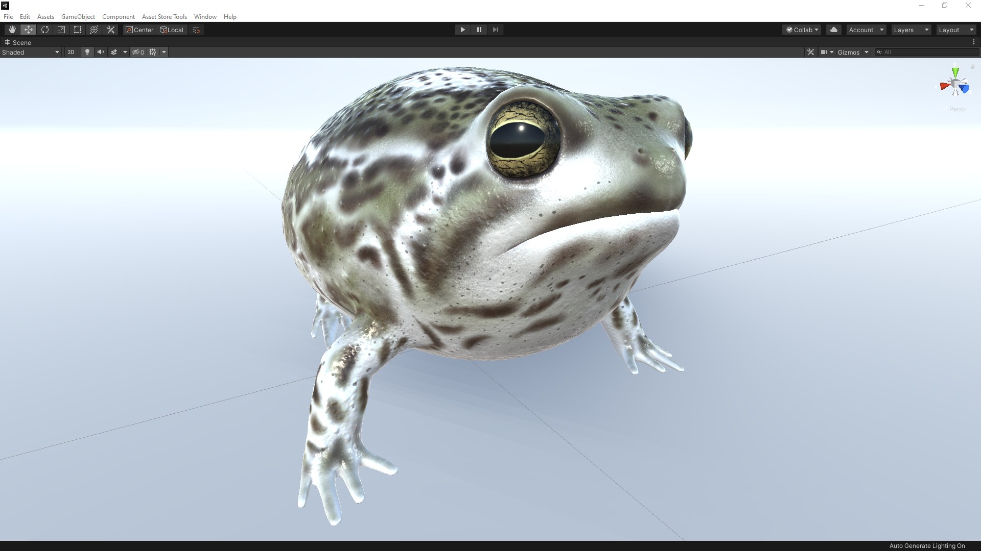This screenshot has width=981, height=551.
Task: Toggle the rotation lock on orientation gizmo
Action: click(972, 67)
